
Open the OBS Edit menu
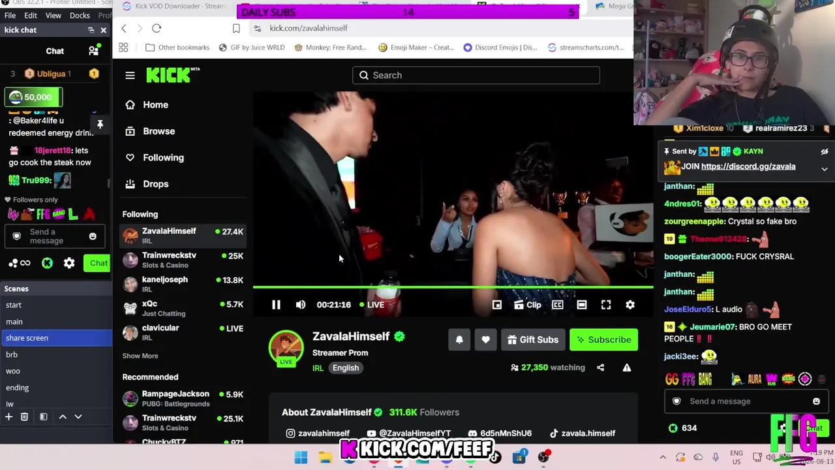click(31, 15)
